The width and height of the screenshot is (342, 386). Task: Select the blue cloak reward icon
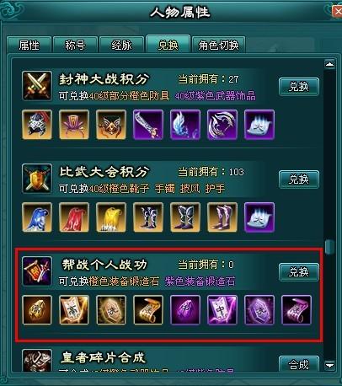point(37,217)
